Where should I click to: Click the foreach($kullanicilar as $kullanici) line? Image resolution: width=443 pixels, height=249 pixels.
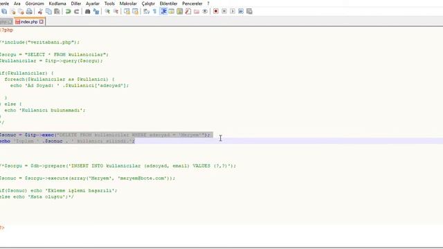pos(60,80)
